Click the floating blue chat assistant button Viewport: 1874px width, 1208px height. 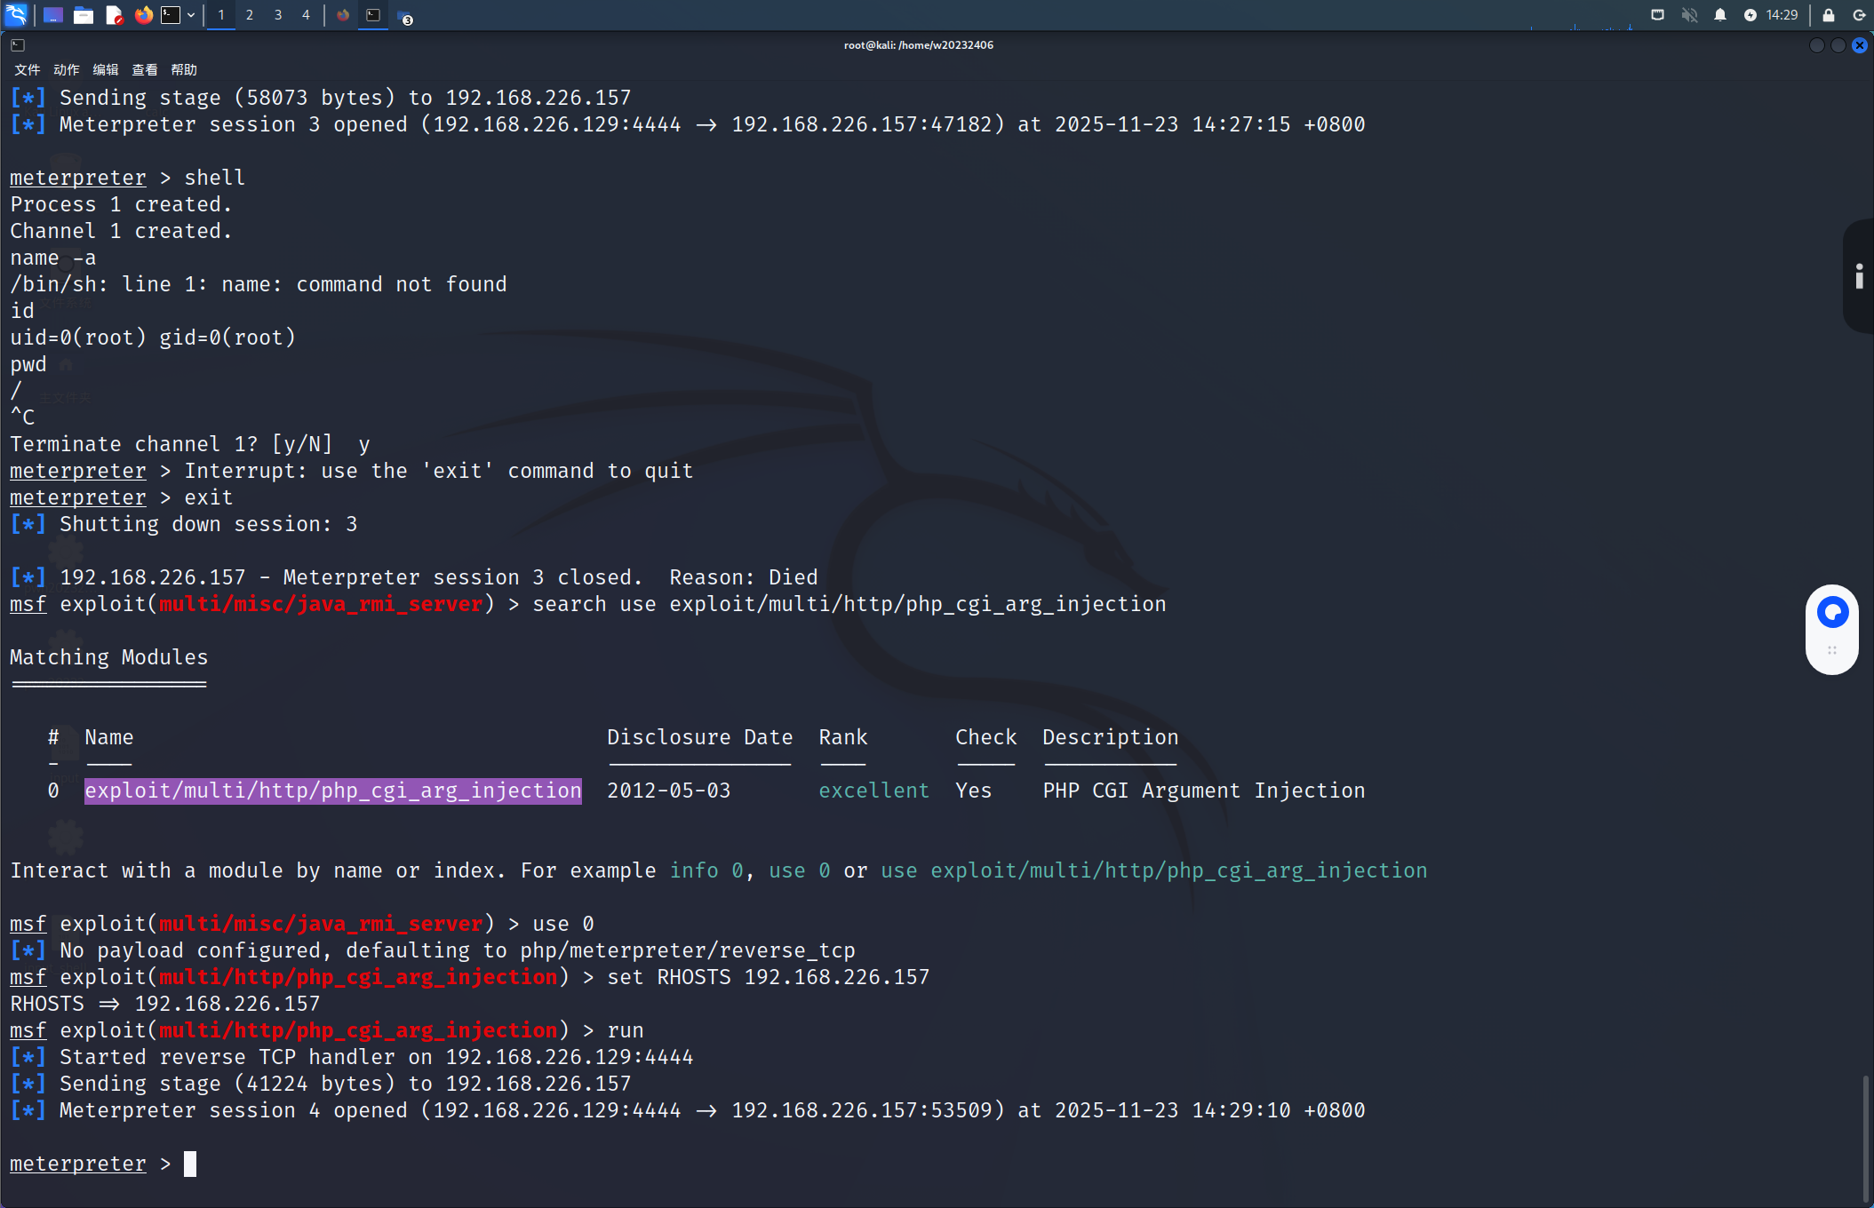1832,612
